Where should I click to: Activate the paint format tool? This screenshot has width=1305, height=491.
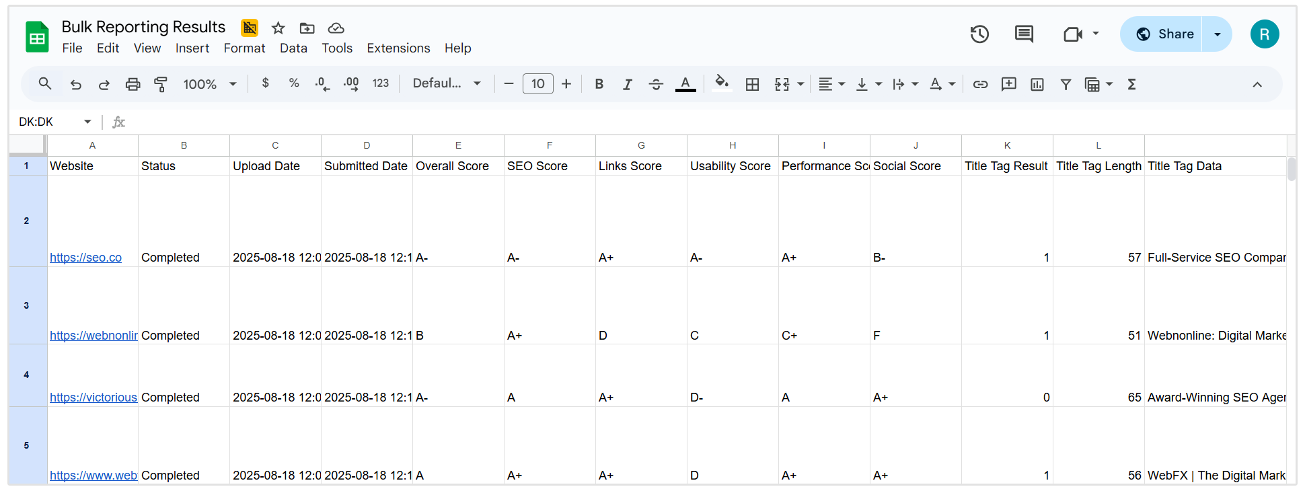click(161, 84)
